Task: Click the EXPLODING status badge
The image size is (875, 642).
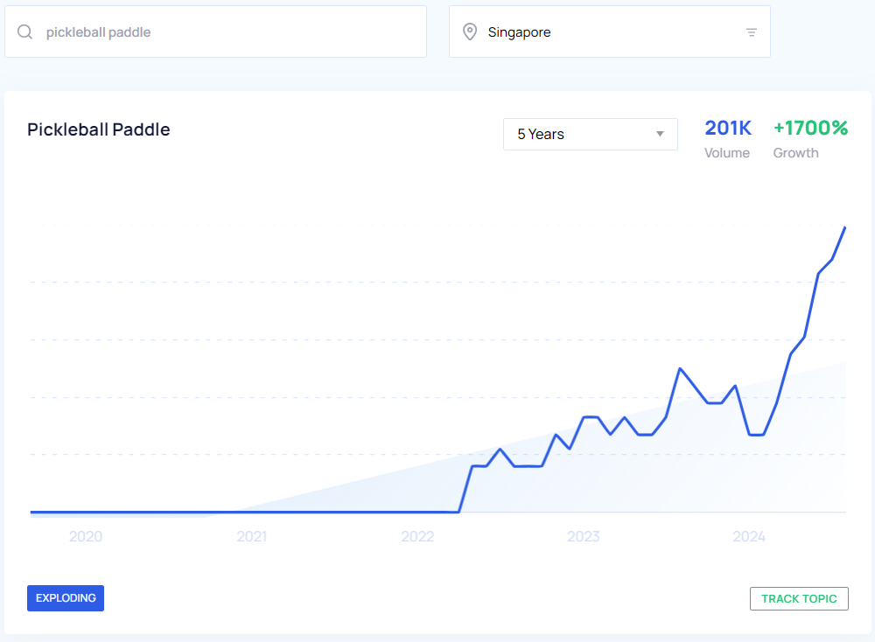Action: [66, 598]
